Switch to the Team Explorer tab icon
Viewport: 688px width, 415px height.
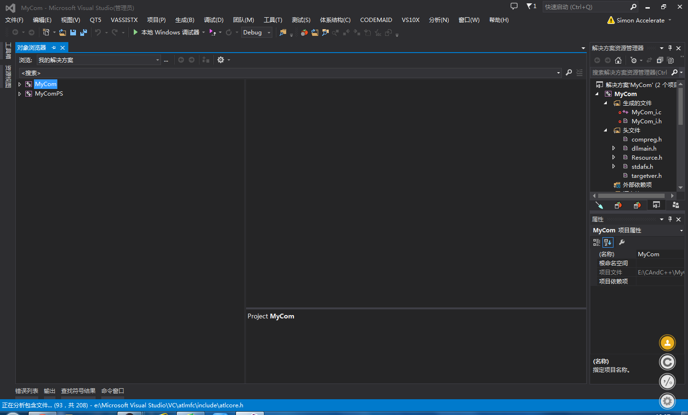pos(676,205)
